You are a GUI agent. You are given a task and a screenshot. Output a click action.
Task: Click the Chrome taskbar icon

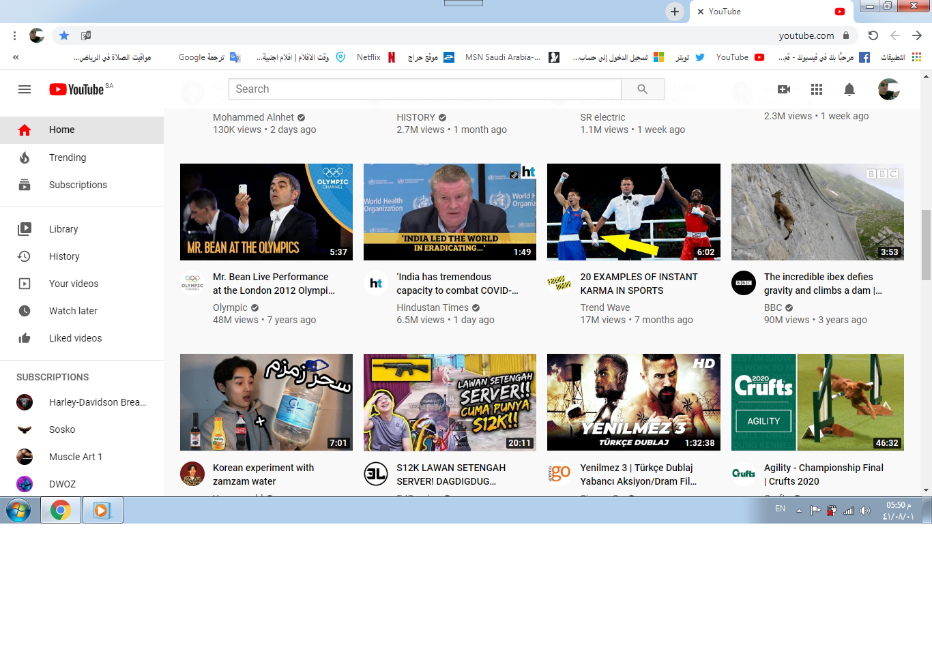click(x=61, y=510)
